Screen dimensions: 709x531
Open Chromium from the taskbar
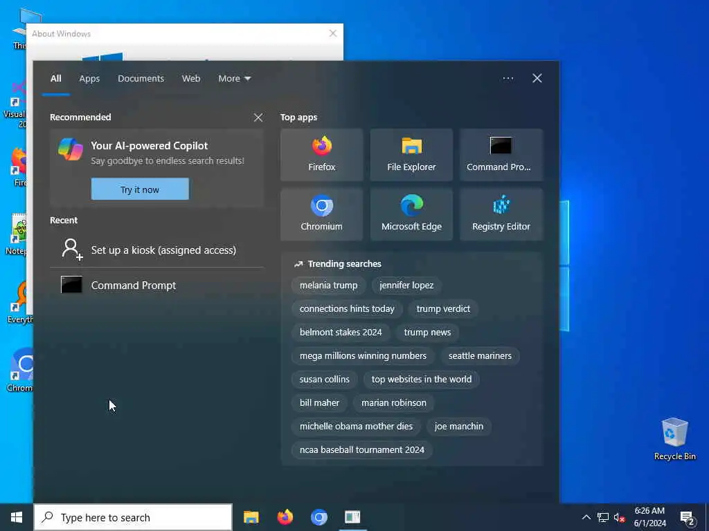click(x=318, y=517)
